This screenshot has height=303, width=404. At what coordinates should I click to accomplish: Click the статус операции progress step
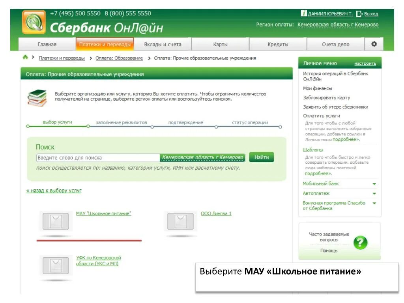(250, 122)
